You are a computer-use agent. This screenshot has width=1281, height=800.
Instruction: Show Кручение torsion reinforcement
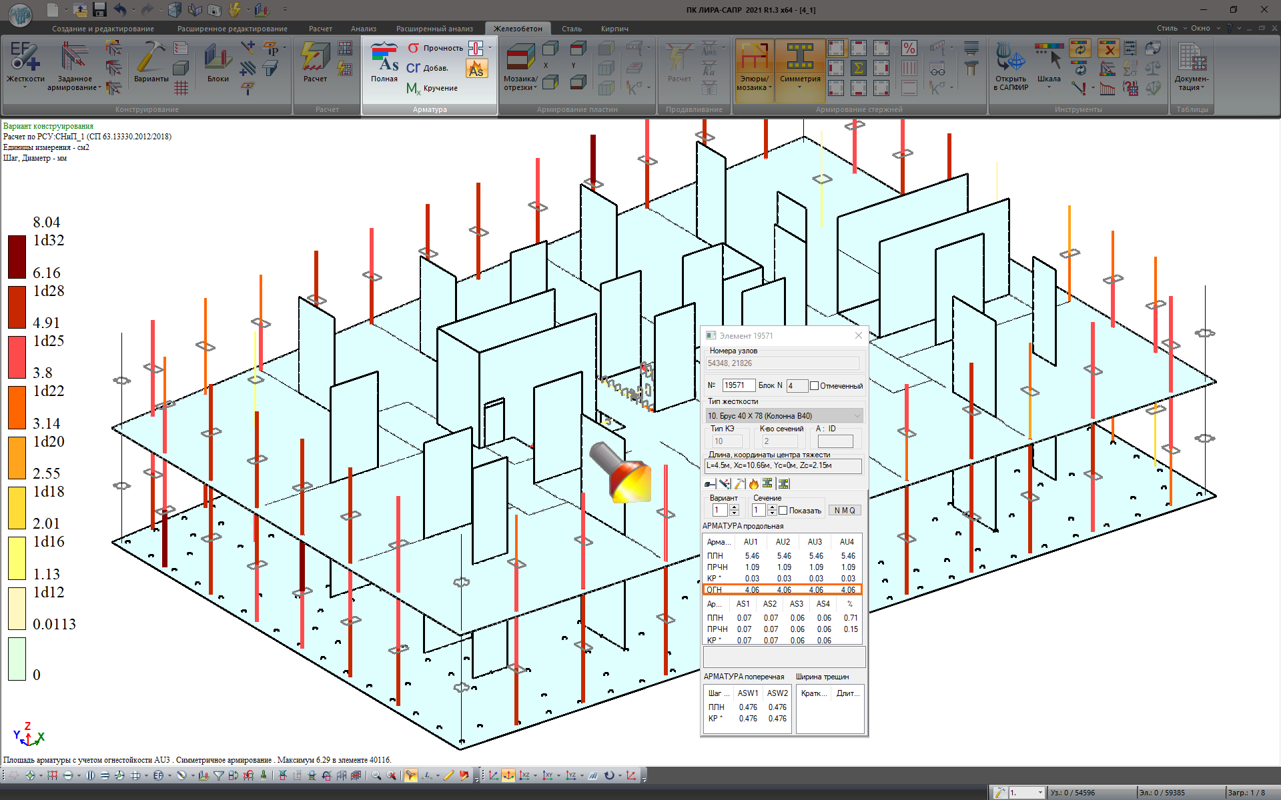click(x=432, y=88)
